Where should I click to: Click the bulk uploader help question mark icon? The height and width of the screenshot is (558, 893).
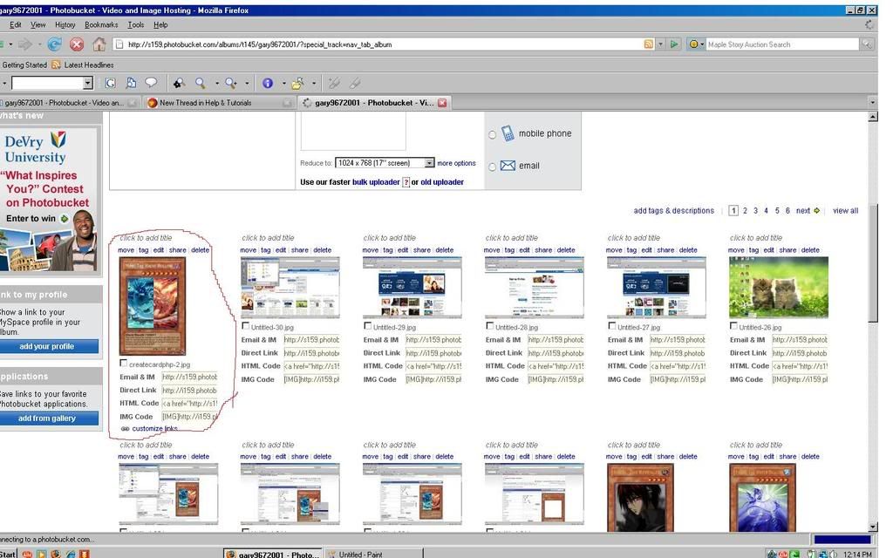(406, 182)
